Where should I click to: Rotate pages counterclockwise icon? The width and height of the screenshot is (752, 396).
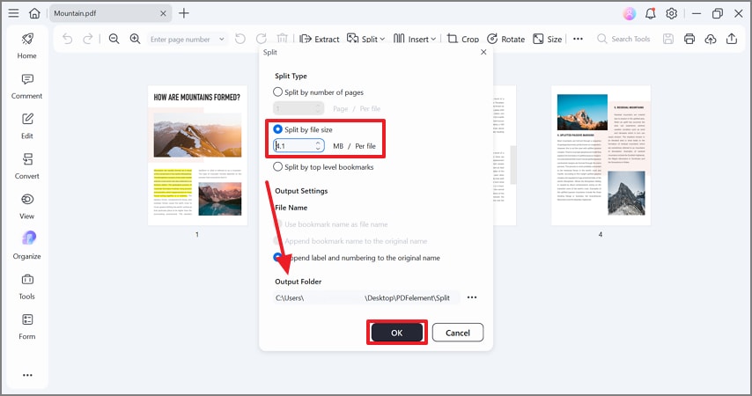[x=240, y=39]
